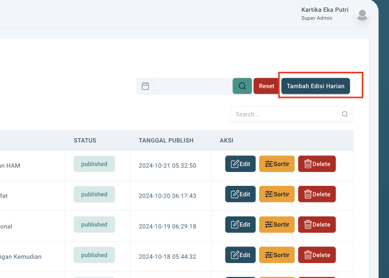Viewport: 389px width, 278px height.
Task: Focus the date filter input field
Action: click(193, 86)
